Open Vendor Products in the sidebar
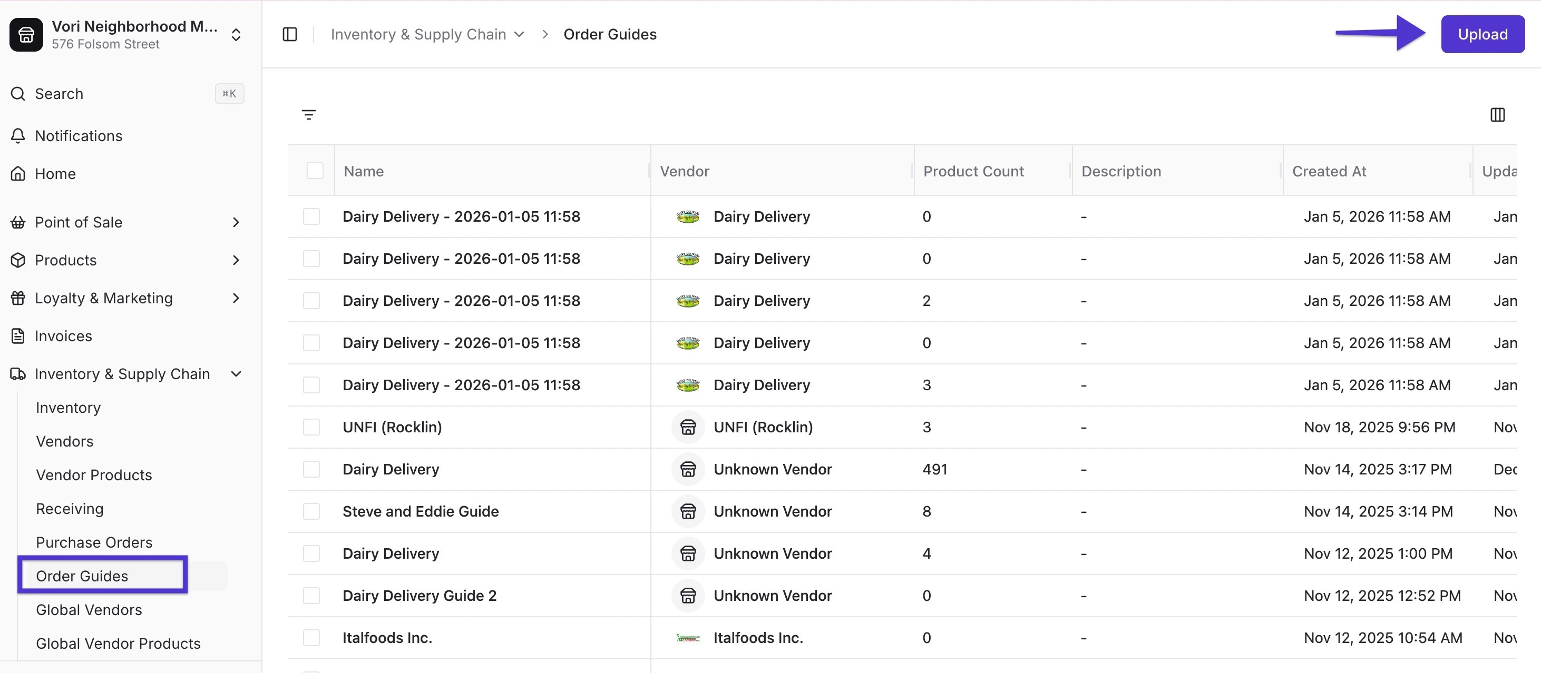The image size is (1541, 673). tap(94, 475)
